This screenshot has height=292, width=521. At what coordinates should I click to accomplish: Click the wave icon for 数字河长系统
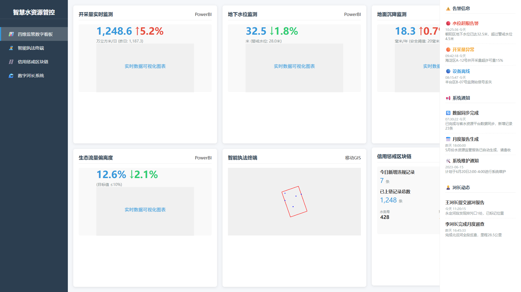click(11, 76)
